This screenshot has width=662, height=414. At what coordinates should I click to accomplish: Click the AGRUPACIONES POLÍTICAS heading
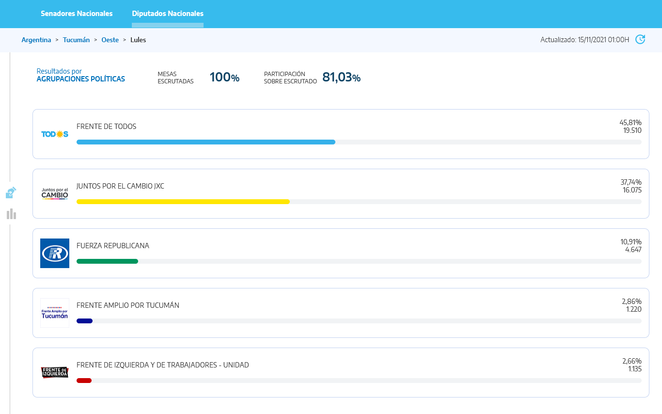pos(81,79)
